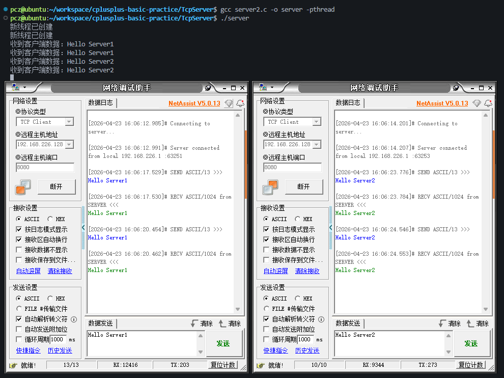Click the 自动滚屏 link in left window
The height and width of the screenshot is (378, 504).
pyautogui.click(x=29, y=271)
